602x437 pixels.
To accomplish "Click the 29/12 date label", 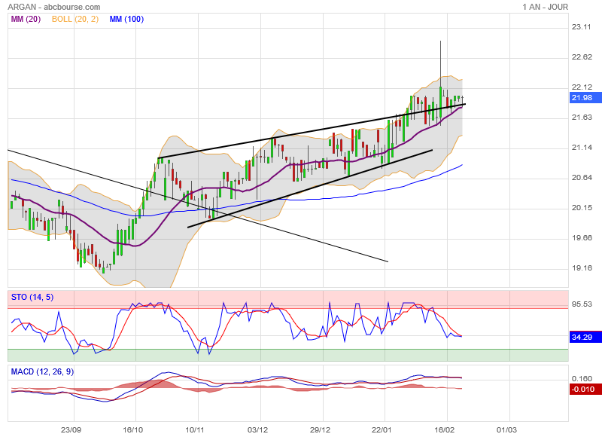I will coord(321,429).
